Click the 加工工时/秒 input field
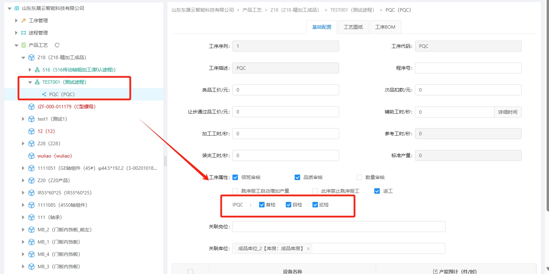Image resolution: width=549 pixels, height=274 pixels. click(x=285, y=134)
